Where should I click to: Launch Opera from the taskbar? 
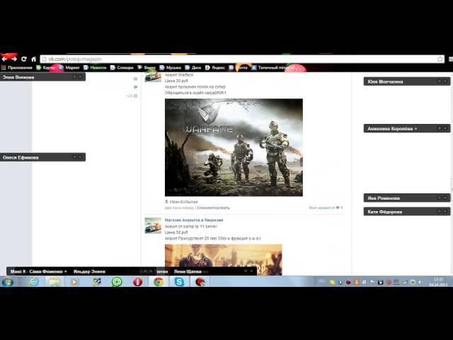137,282
